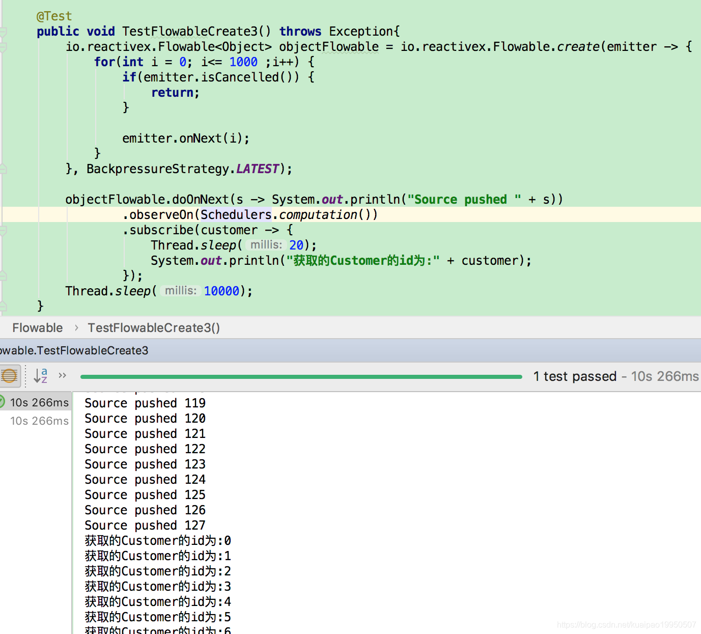Image resolution: width=701 pixels, height=634 pixels.
Task: Click the green passed-test icon beside 10s 266ms
Action: click(x=3, y=402)
